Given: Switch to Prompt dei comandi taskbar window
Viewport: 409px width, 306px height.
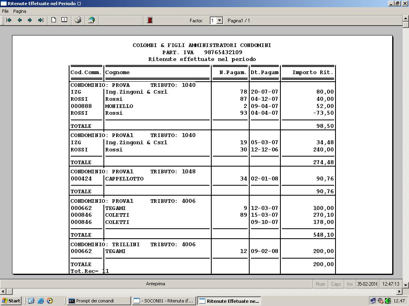Looking at the screenshot, I should pos(99,301).
